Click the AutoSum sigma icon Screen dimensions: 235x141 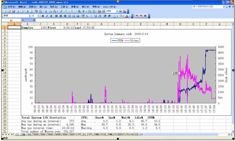click(x=83, y=12)
